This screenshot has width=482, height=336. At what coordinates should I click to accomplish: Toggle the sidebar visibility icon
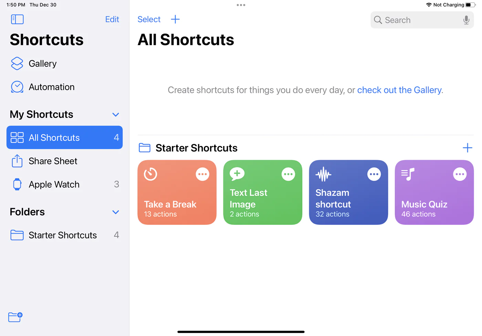coord(17,19)
